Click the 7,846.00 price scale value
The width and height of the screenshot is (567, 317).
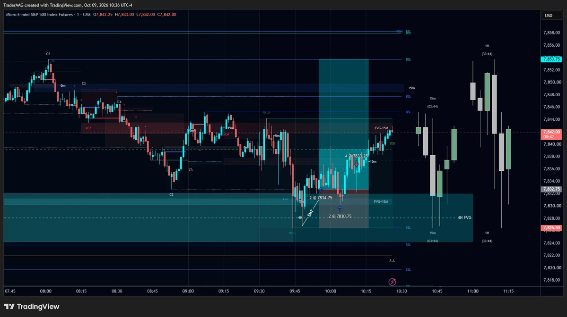point(551,107)
